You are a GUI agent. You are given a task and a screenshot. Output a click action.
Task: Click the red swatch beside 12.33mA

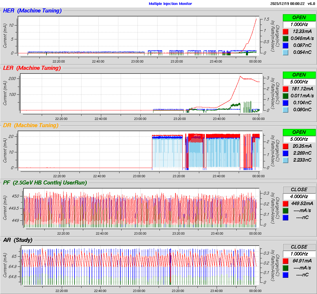click(x=285, y=31)
